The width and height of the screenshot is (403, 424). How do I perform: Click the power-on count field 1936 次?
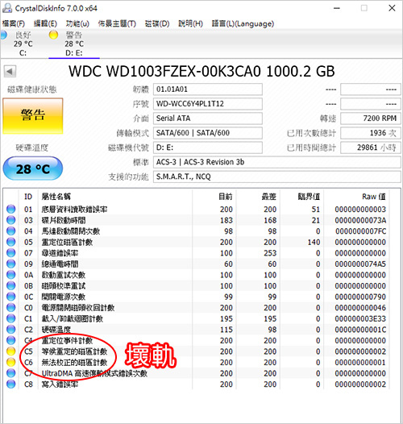[x=371, y=133]
